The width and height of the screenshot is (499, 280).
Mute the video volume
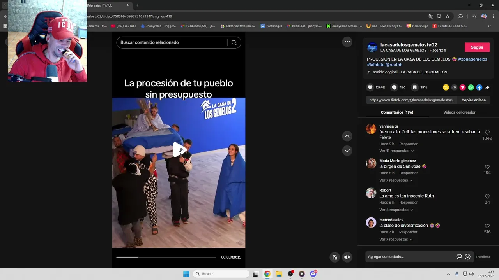point(347,257)
